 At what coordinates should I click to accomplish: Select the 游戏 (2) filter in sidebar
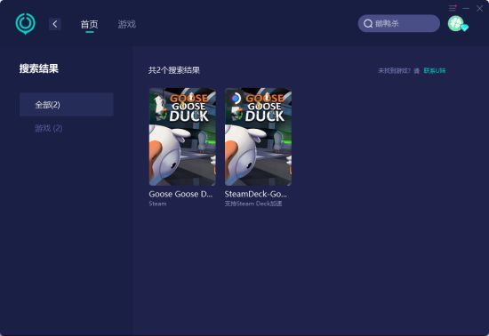[49, 128]
